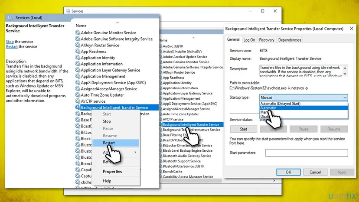The height and width of the screenshot is (202, 359).
Task: Click gear icon beside Application Management
Action: coord(78,76)
